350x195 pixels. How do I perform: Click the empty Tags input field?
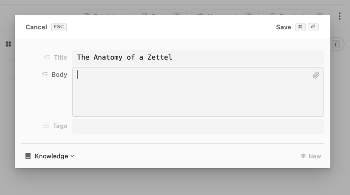[198, 126]
